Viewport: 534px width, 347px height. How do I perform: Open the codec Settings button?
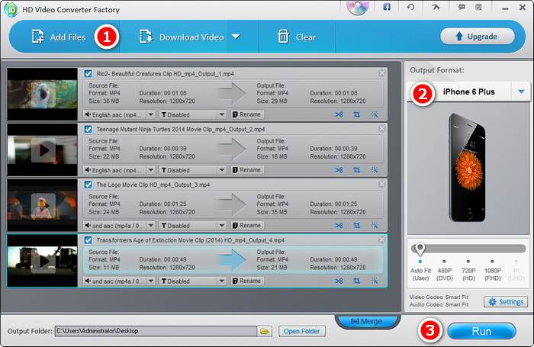click(x=506, y=302)
